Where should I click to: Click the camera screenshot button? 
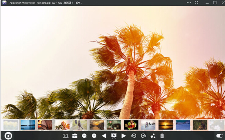[8, 136]
